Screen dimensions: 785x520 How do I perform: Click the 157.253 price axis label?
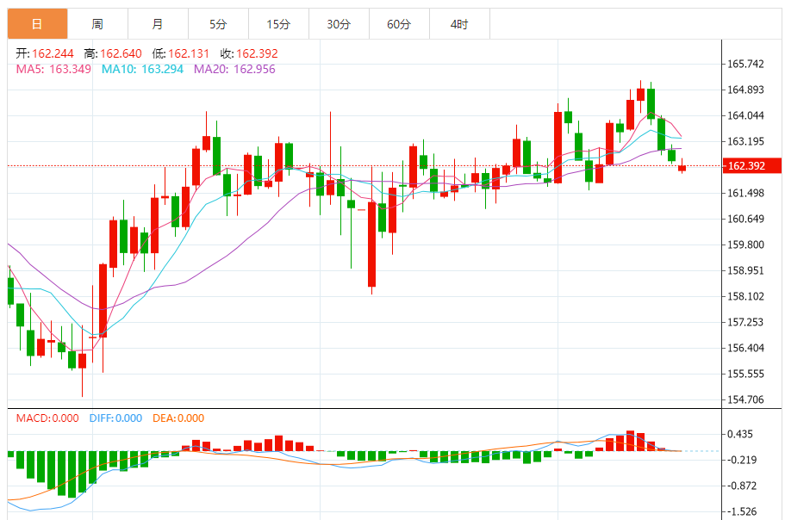[x=745, y=323]
